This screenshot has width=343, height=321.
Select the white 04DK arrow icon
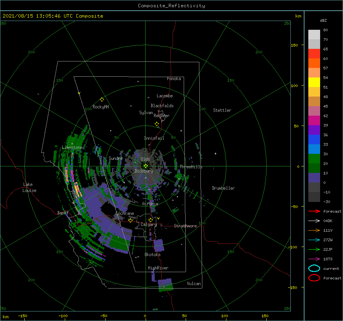coord(314,221)
